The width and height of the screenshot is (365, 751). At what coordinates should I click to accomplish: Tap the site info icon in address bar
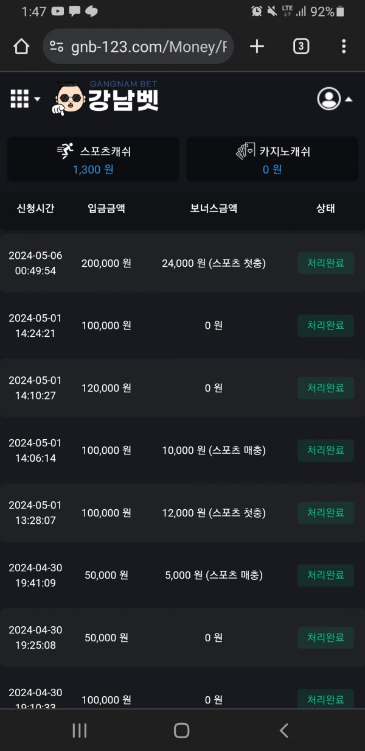pyautogui.click(x=57, y=47)
